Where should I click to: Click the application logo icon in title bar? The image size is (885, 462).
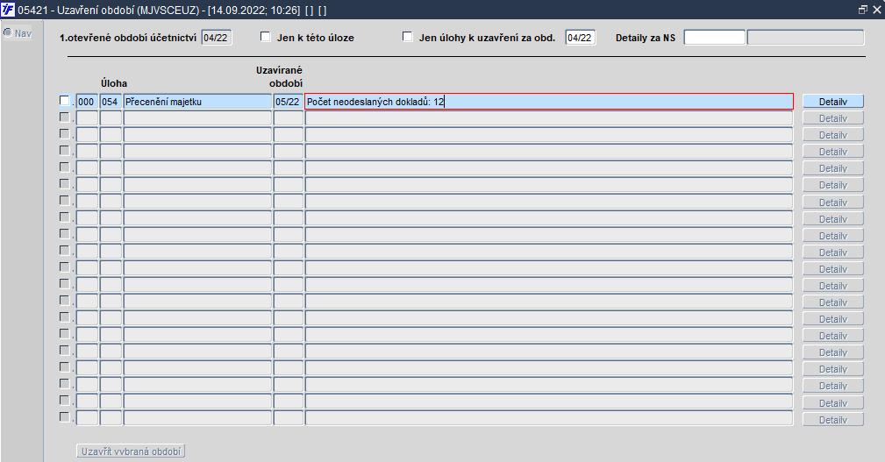8,10
